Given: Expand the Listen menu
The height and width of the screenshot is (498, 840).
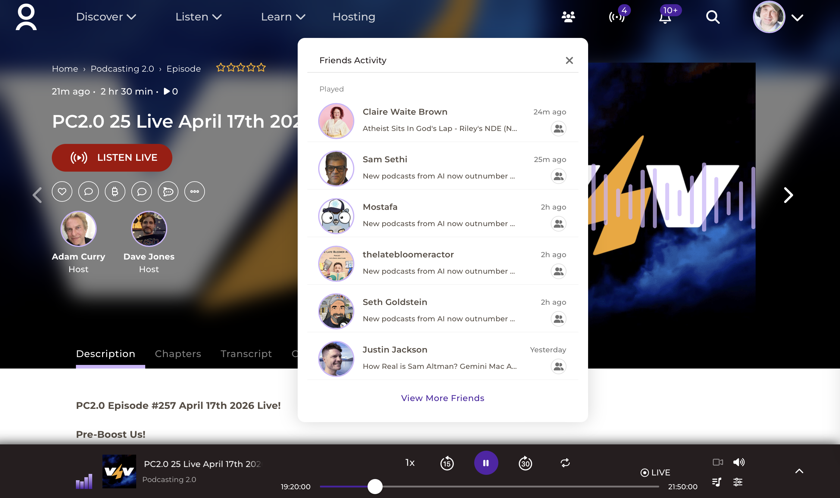Looking at the screenshot, I should point(199,17).
